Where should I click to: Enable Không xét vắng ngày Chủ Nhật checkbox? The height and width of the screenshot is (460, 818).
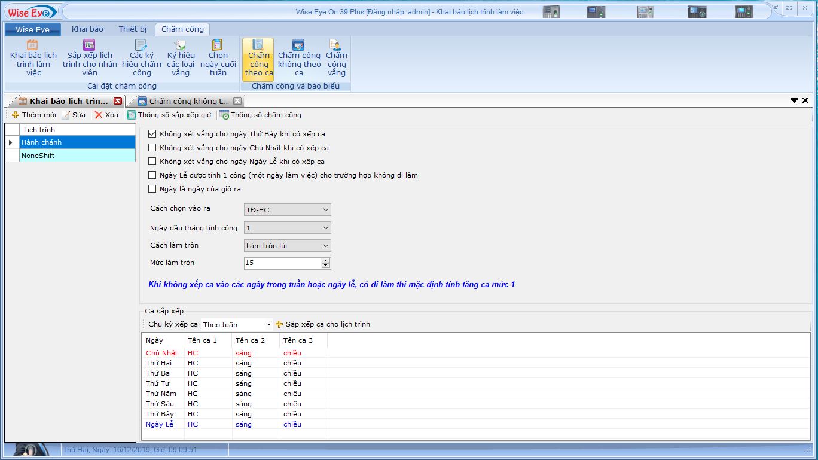click(152, 148)
